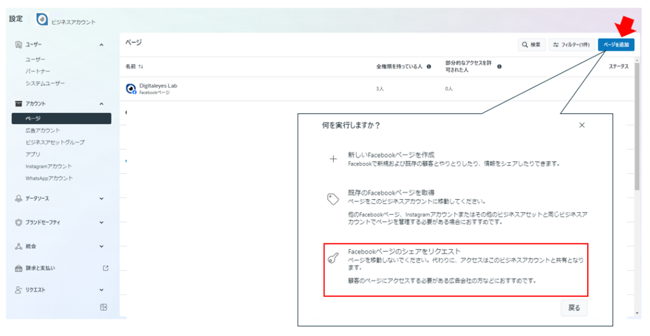Click the key icon for share request

tap(333, 258)
